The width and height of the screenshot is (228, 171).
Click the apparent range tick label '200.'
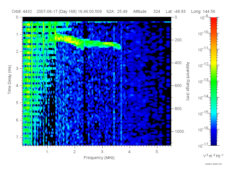tap(179, 40)
